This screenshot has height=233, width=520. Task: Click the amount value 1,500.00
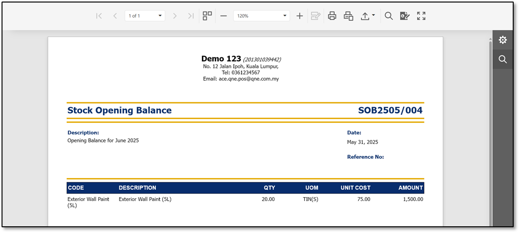[413, 199]
